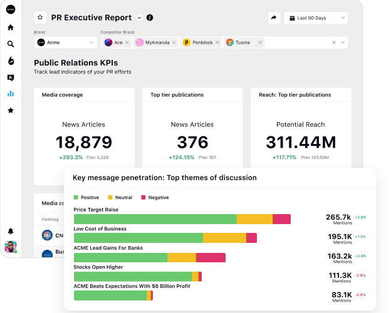Open user profile avatar

point(11,247)
